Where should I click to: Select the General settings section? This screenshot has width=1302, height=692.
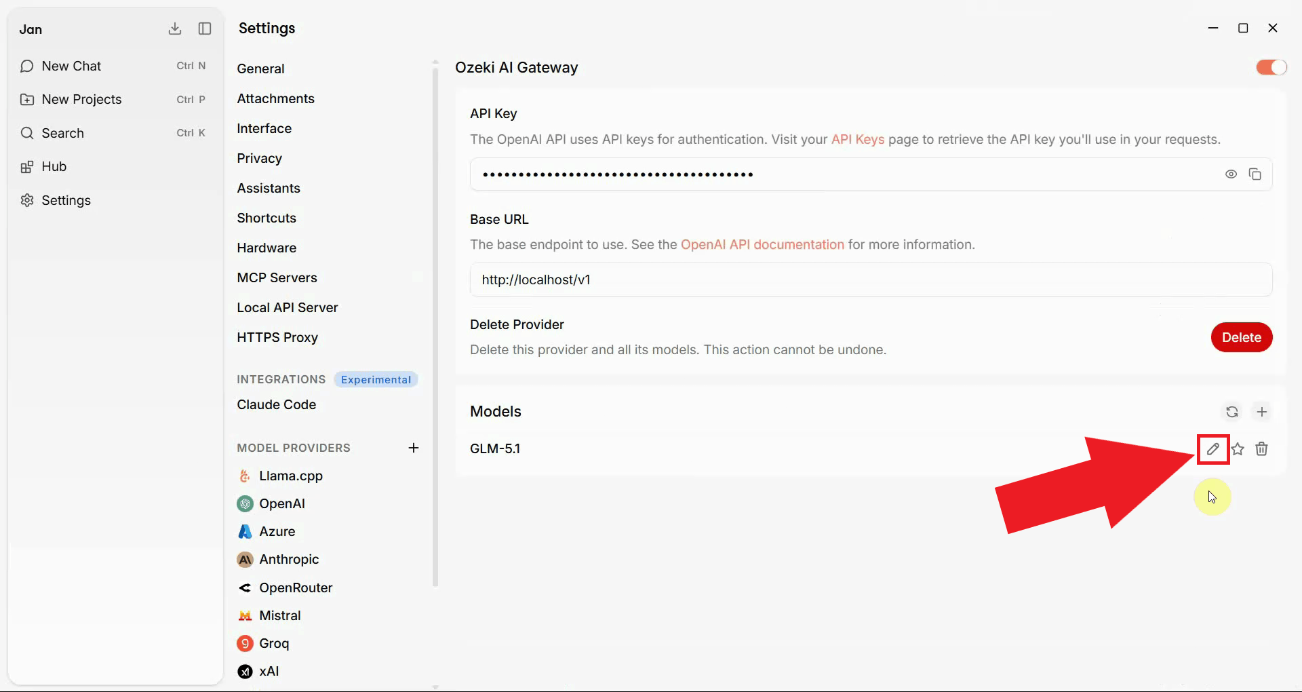261,69
